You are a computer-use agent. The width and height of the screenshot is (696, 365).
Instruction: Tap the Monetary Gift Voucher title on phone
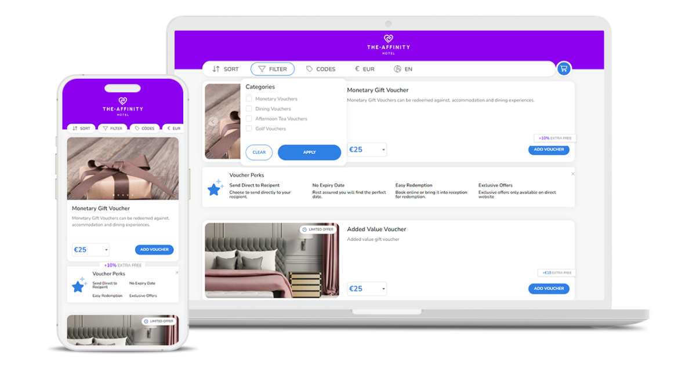tap(101, 208)
